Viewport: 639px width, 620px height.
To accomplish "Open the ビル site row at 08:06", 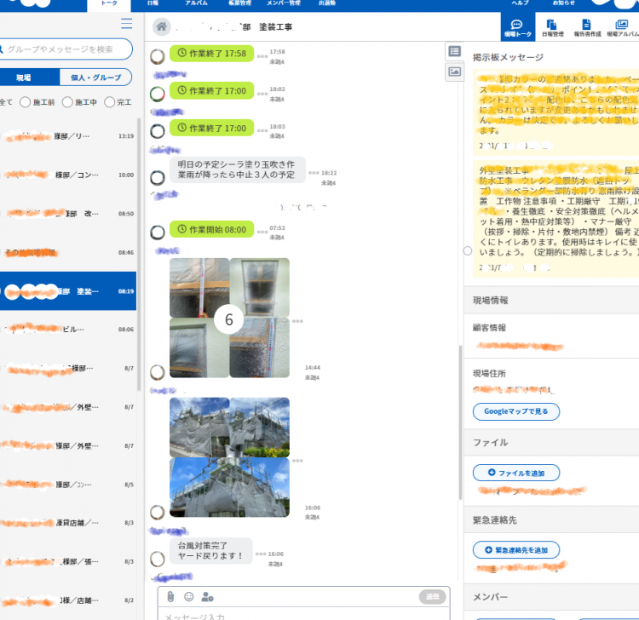I will (68, 329).
